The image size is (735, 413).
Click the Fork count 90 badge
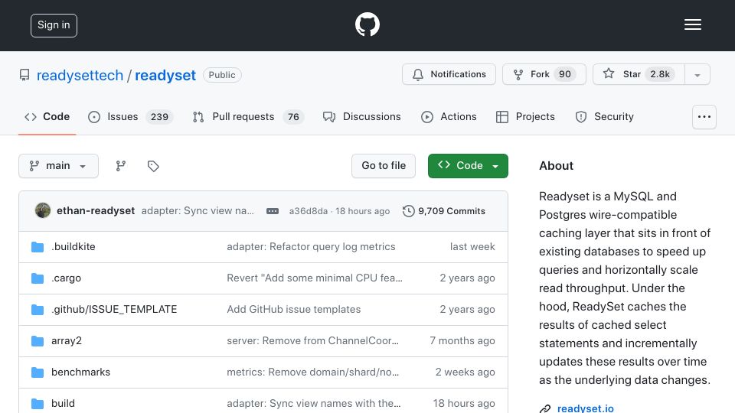click(x=565, y=74)
